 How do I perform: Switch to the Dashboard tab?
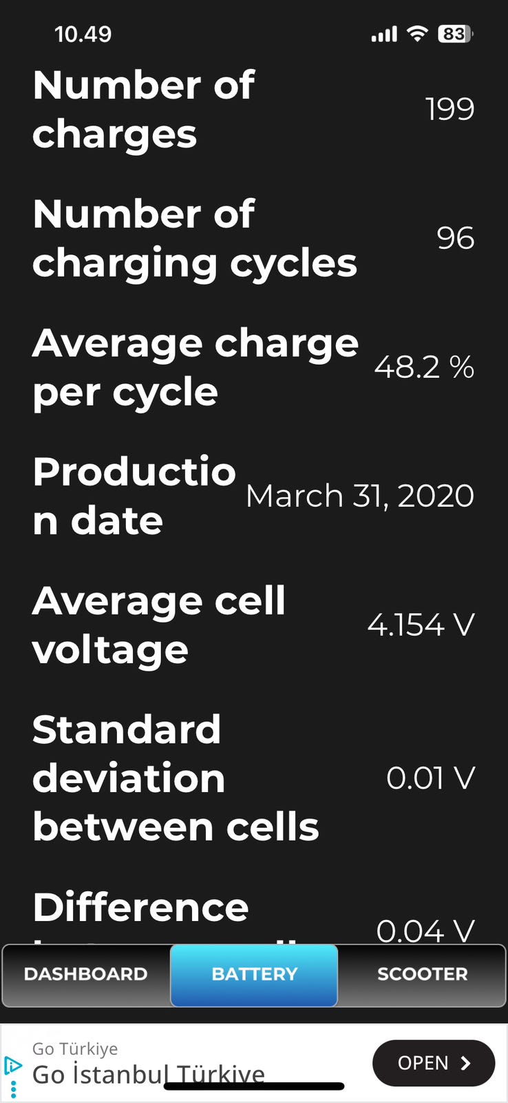86,974
